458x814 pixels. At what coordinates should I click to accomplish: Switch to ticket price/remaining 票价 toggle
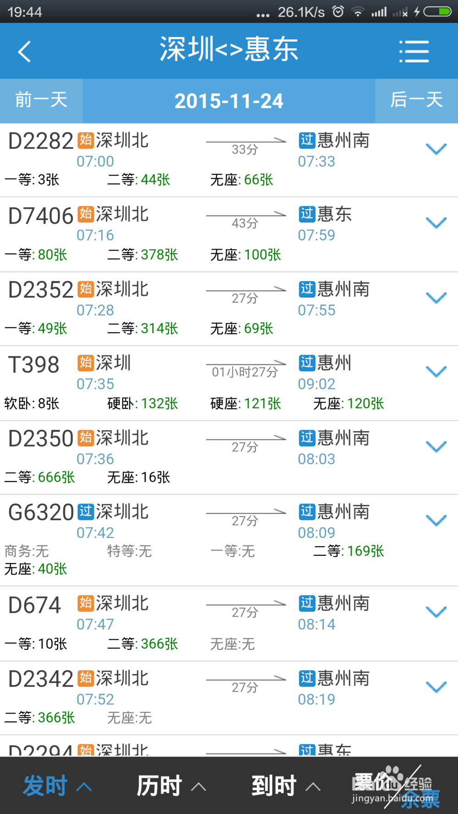[396, 786]
